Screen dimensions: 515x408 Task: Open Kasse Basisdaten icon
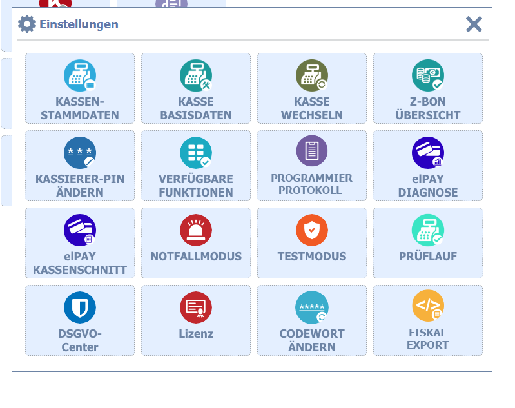tap(196, 75)
